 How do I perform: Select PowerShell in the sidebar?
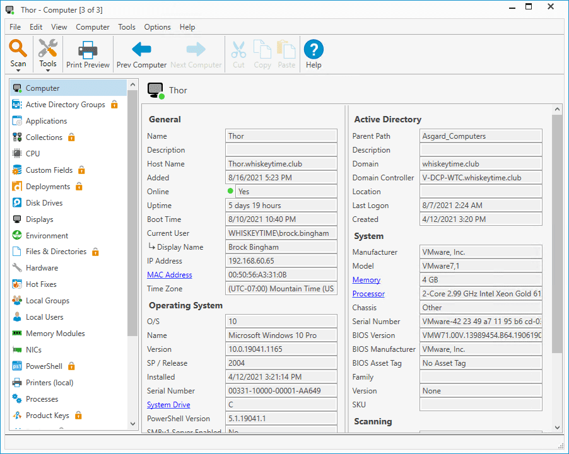click(44, 366)
